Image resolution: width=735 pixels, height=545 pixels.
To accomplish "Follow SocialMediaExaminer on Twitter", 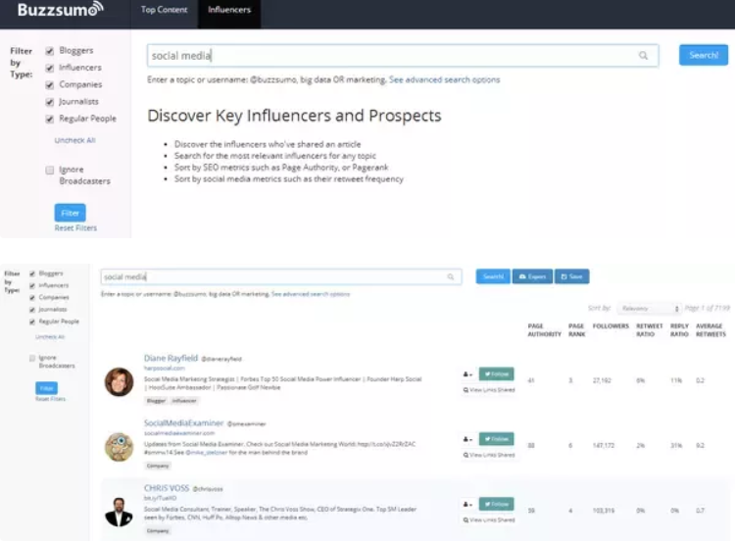I will [497, 439].
